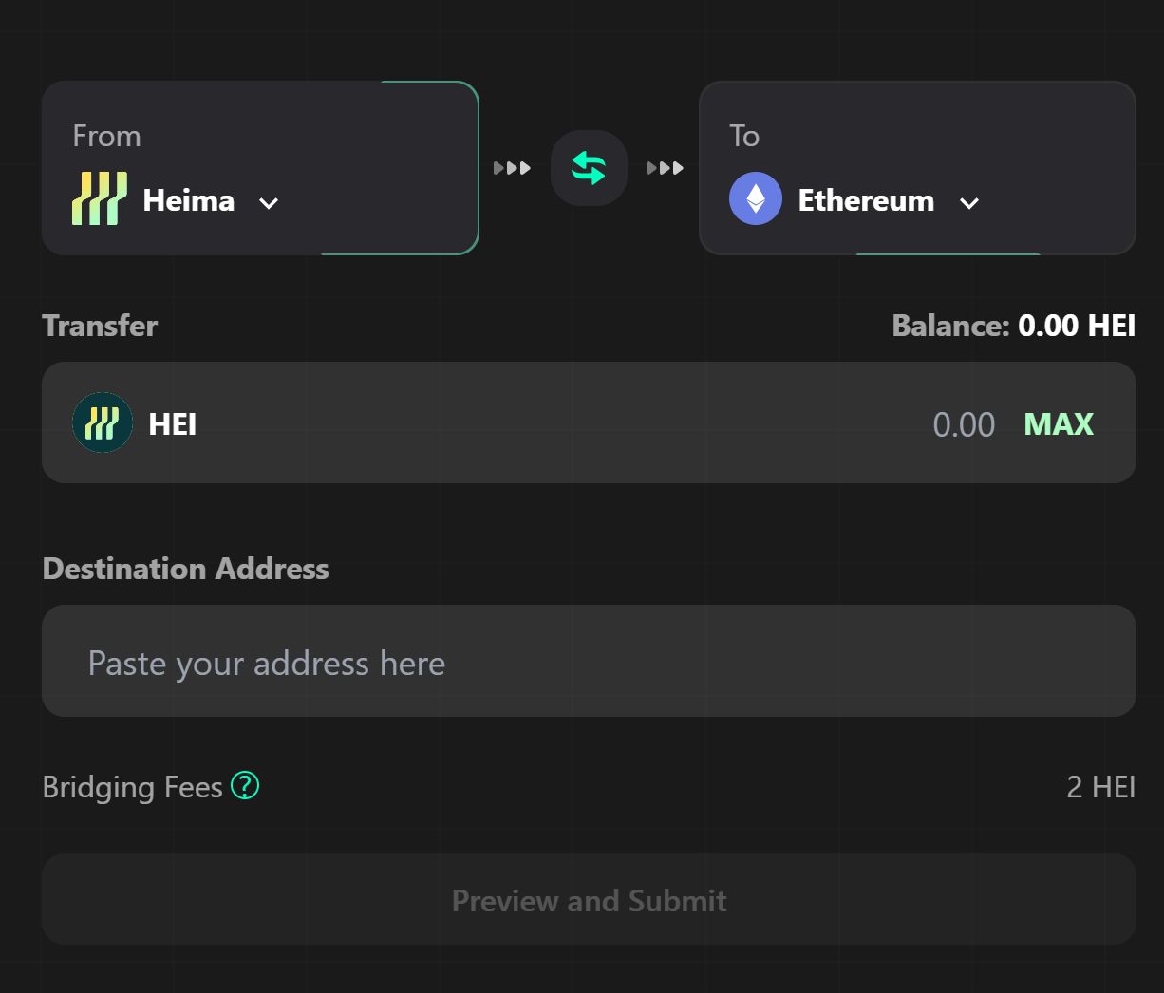Expand the Ethereum destination network chevron
The width and height of the screenshot is (1164, 993).
968,202
